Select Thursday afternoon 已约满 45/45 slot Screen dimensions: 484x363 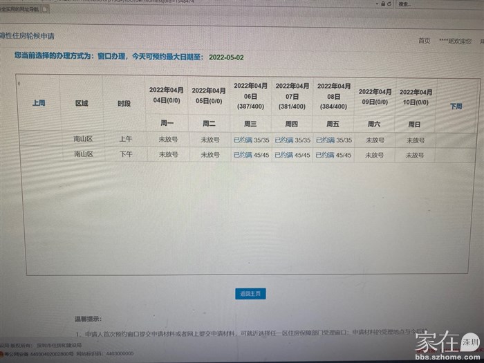click(x=292, y=155)
